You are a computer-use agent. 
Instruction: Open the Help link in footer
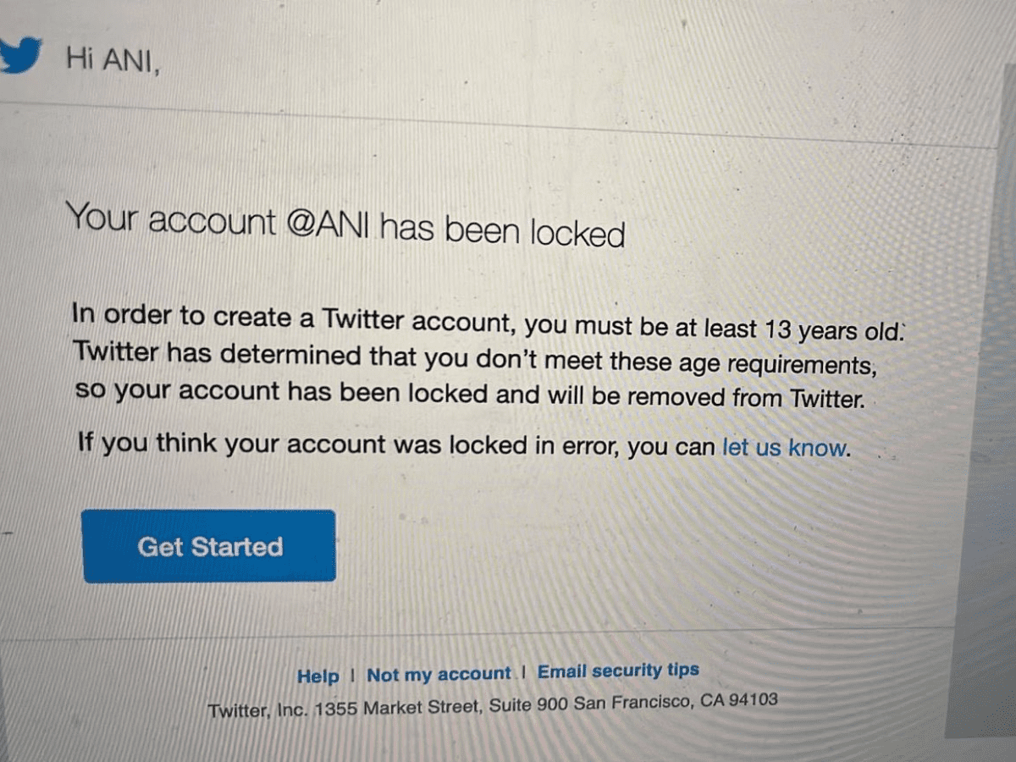pos(317,676)
